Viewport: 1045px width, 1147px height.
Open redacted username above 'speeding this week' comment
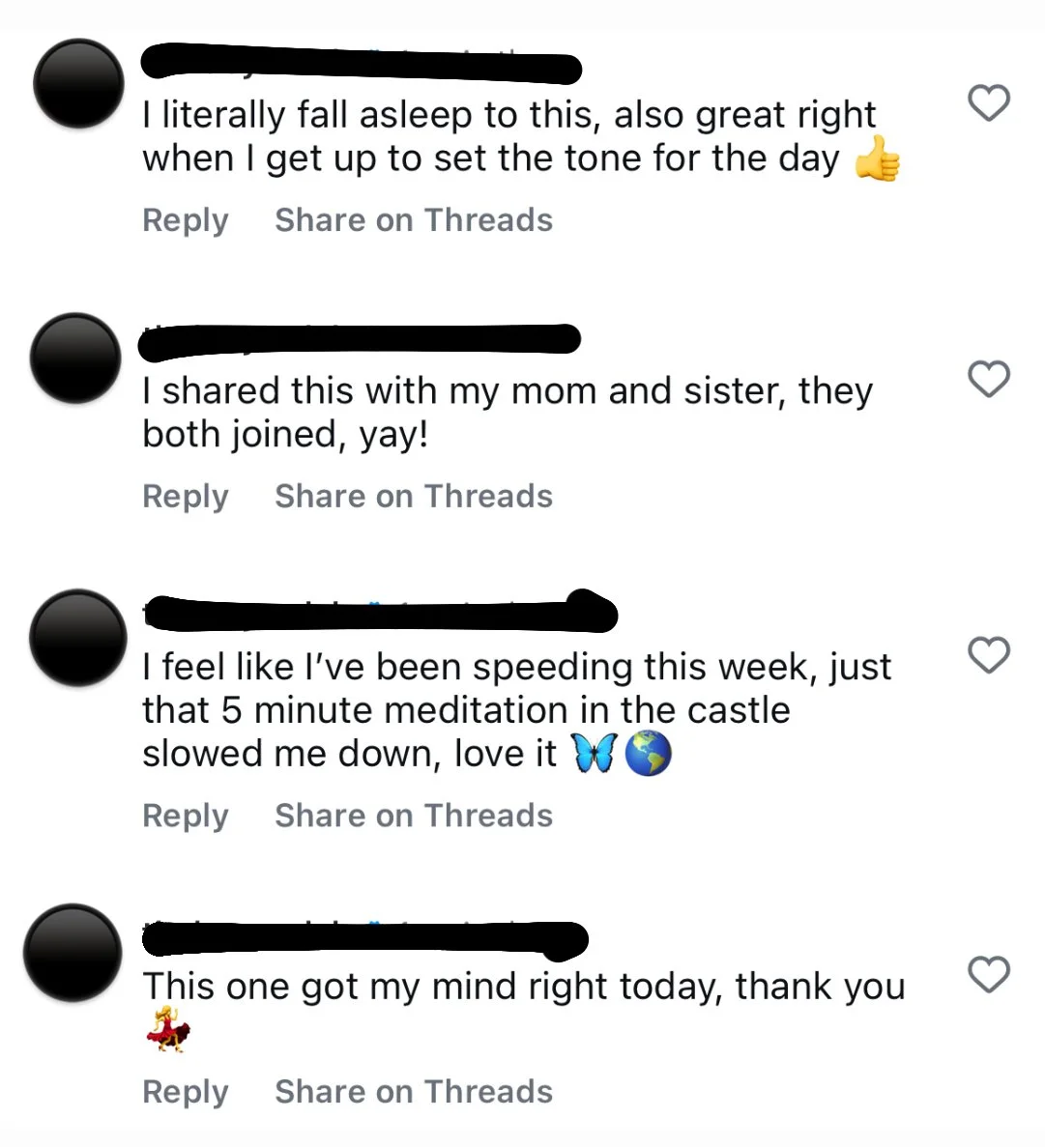380,612
